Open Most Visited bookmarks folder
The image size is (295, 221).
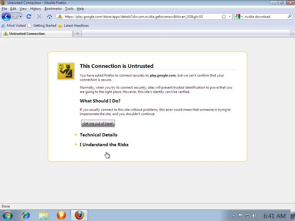pos(13,26)
